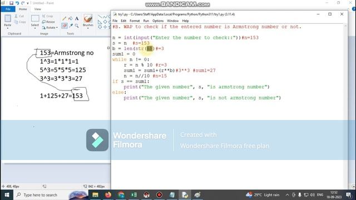The image size is (356, 200).
Task: Click the '1+125+27=153' text on Paint canvas
Action: tap(61, 96)
